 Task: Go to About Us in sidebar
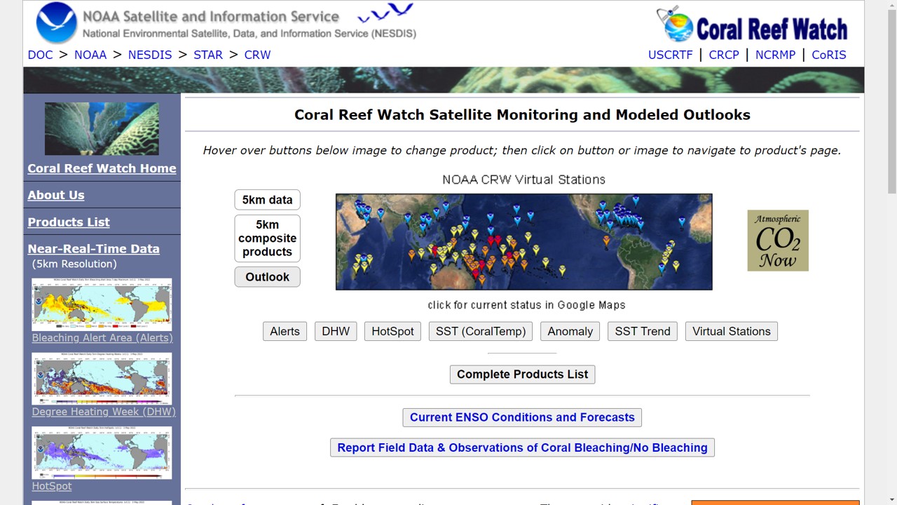[56, 196]
